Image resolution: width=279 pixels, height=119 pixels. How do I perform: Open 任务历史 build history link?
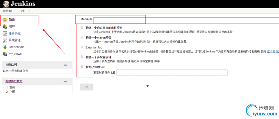(x=15, y=33)
